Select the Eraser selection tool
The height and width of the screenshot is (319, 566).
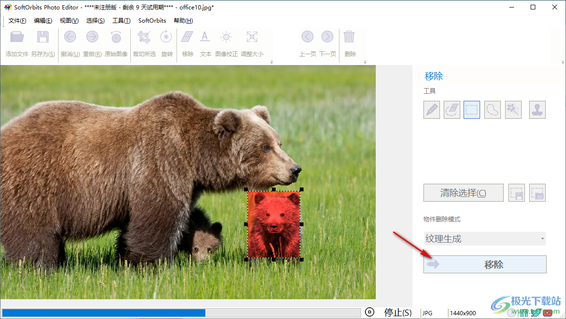click(x=452, y=109)
